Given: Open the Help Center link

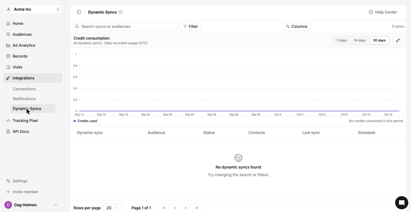Looking at the screenshot, I should 383,12.
